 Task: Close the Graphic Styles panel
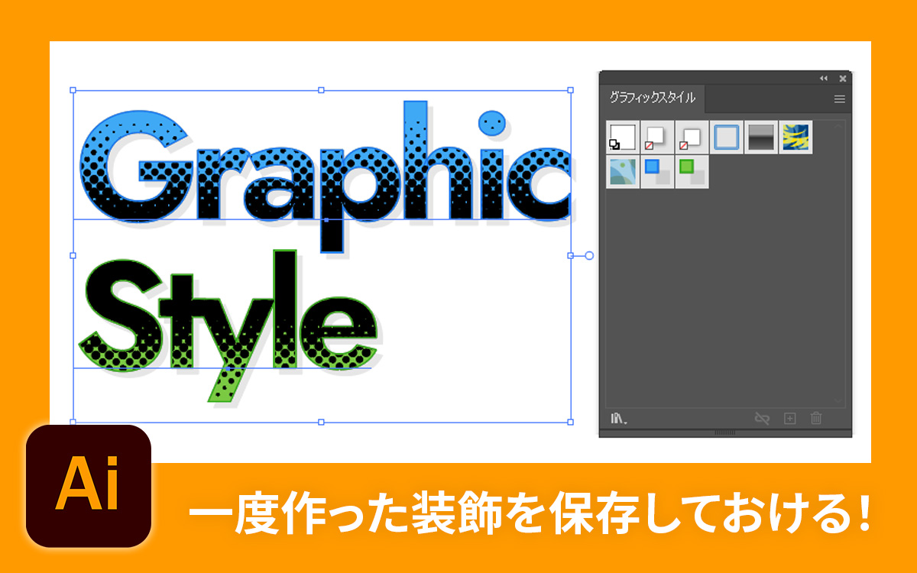(x=842, y=78)
